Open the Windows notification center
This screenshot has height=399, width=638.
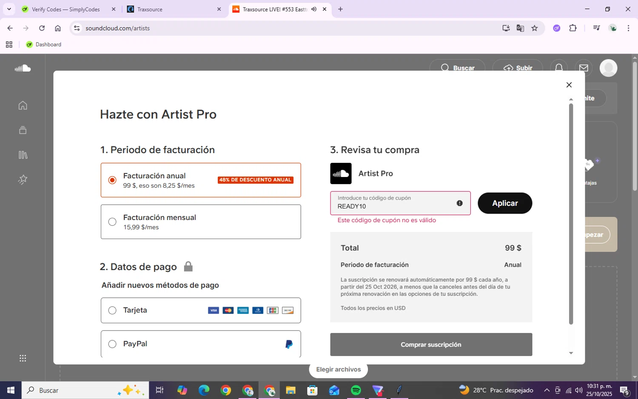(x=624, y=390)
